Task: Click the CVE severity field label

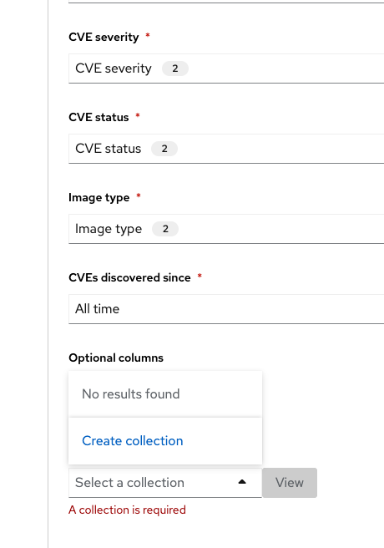Action: (x=104, y=37)
